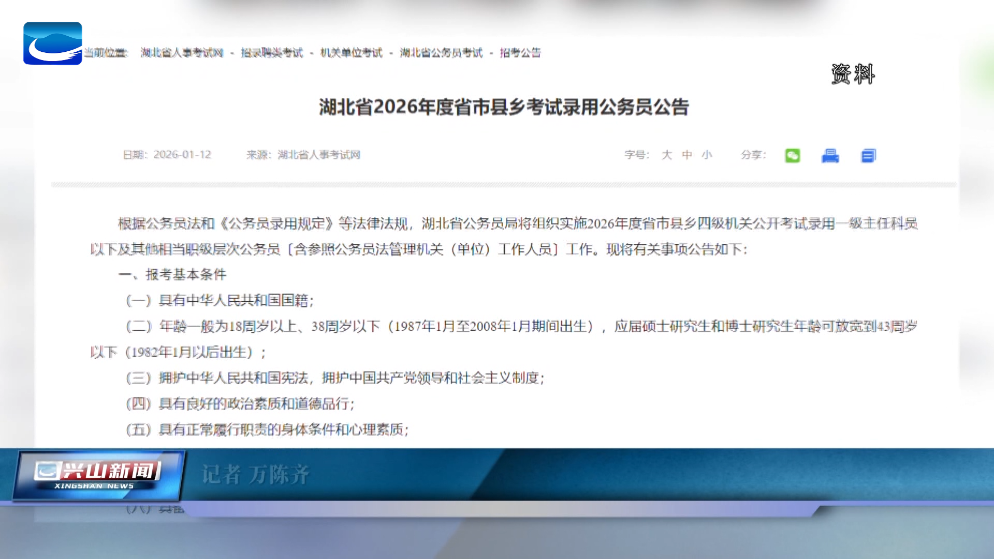Click reporter name 记者 万陈齐
The image size is (994, 559).
pos(255,475)
